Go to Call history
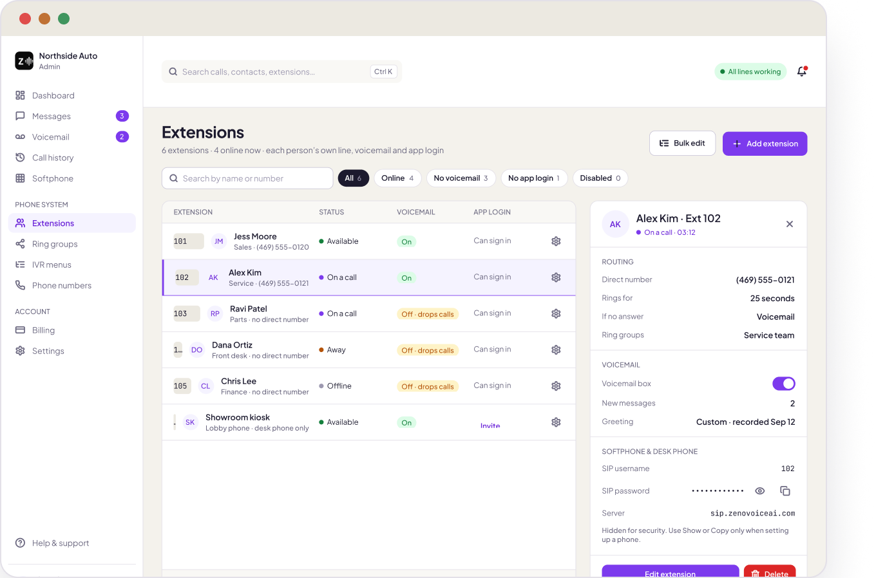 coord(72,158)
